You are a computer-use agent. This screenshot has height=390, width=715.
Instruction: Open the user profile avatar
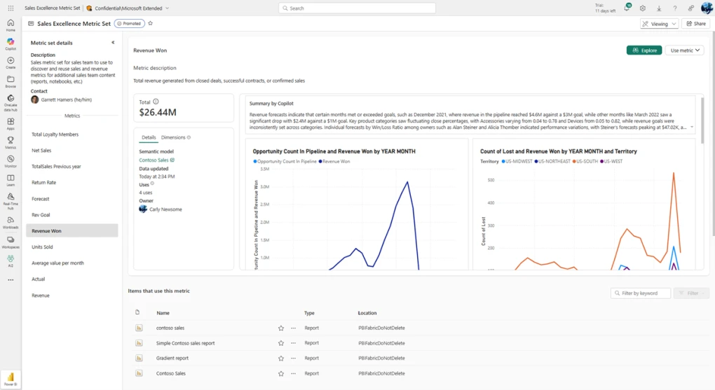pyautogui.click(x=707, y=8)
